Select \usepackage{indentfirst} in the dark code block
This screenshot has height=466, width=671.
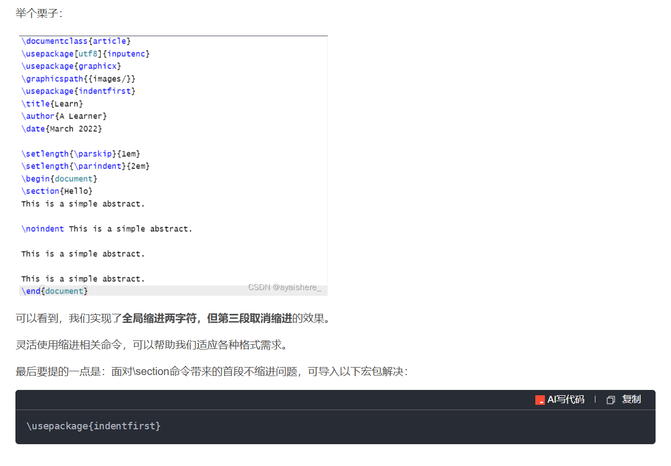click(x=94, y=426)
